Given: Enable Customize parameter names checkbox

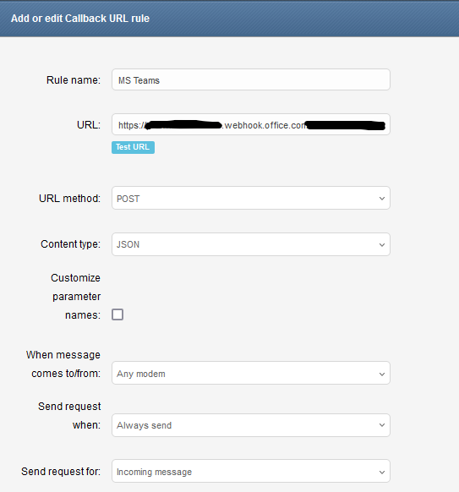Looking at the screenshot, I should coord(117,314).
